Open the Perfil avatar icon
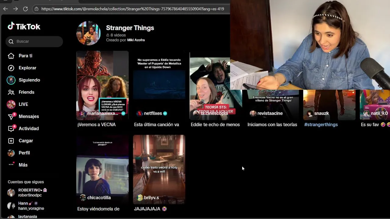 (11, 153)
